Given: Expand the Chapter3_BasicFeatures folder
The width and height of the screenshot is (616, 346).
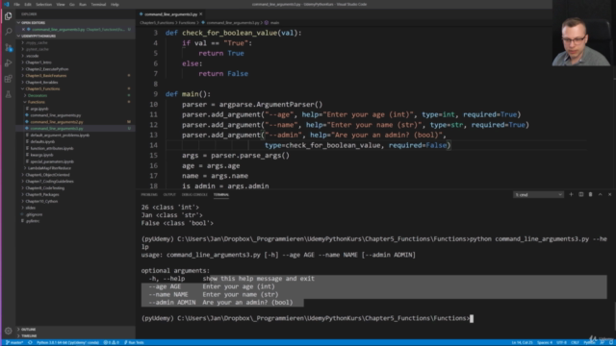Looking at the screenshot, I should (46, 76).
